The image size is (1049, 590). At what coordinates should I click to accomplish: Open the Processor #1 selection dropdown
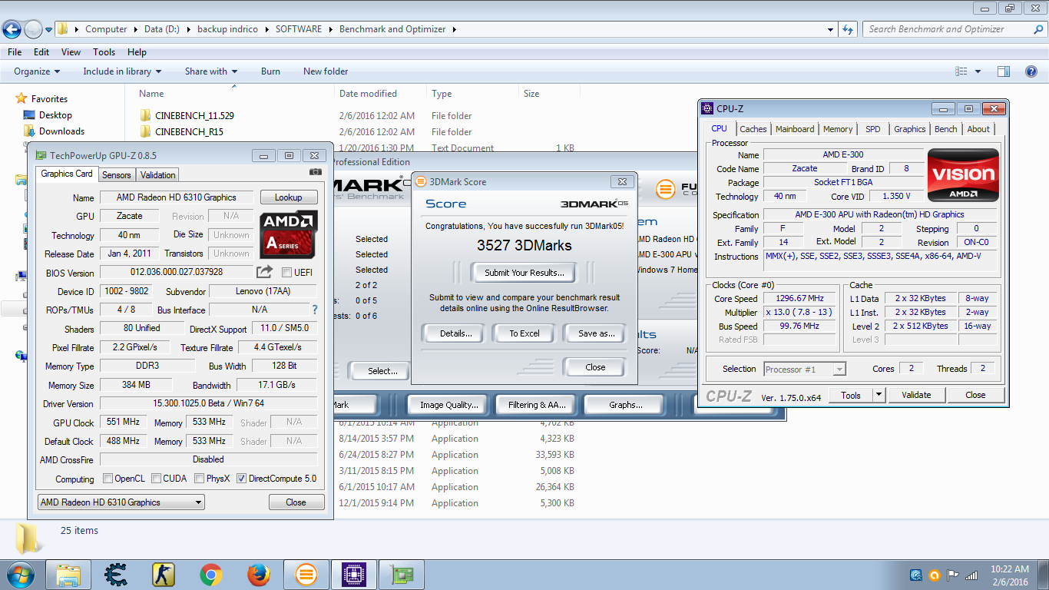click(804, 370)
